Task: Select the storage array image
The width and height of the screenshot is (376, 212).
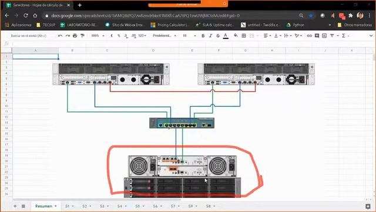Action: (182, 177)
